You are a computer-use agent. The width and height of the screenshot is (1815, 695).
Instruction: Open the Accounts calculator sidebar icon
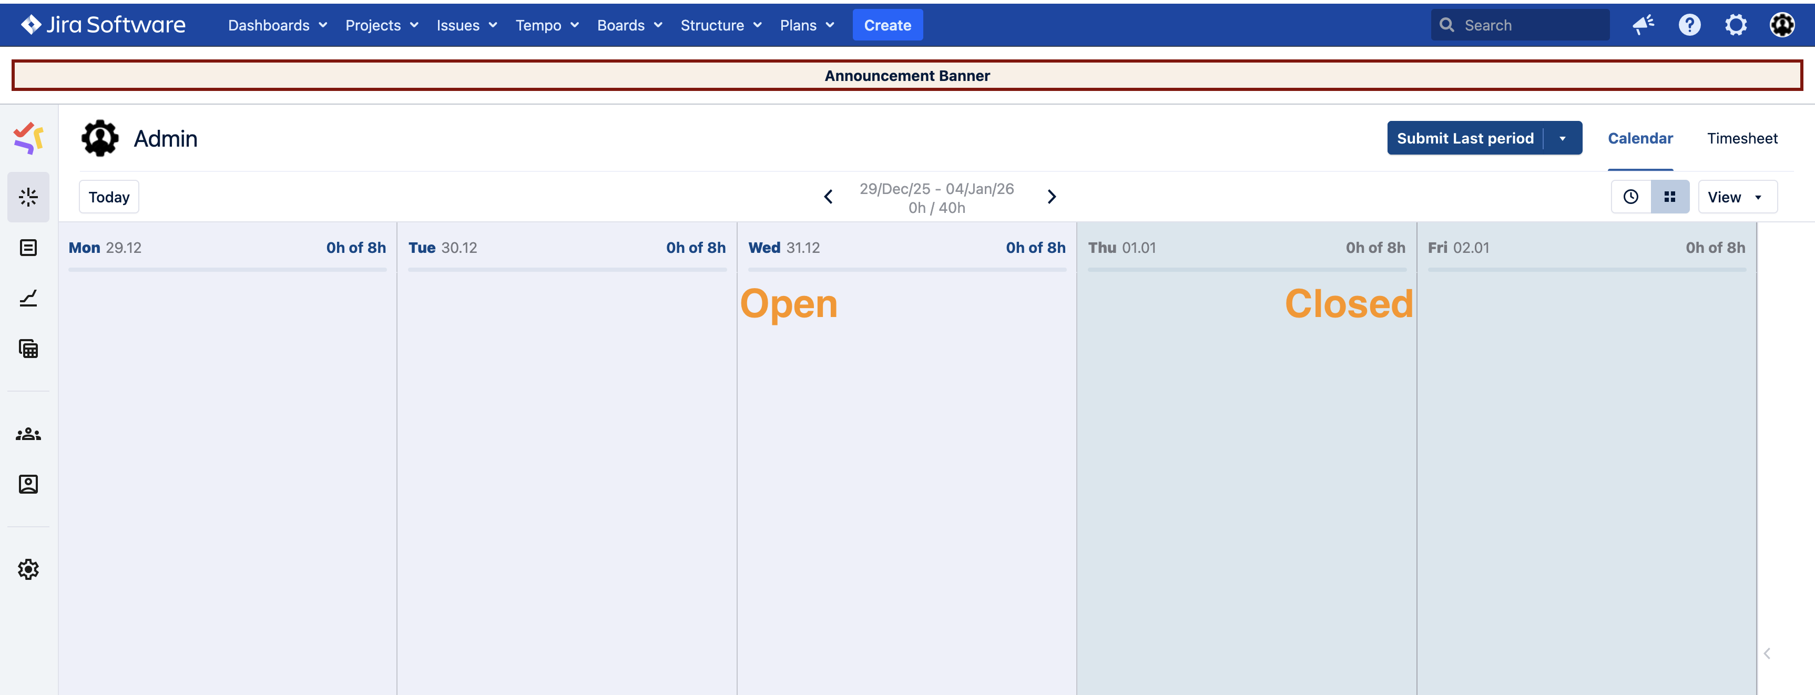click(28, 349)
